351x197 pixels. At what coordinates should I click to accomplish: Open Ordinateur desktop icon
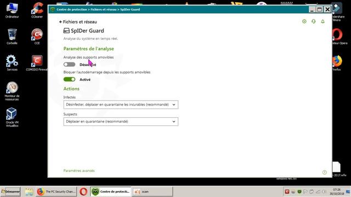tap(12, 10)
